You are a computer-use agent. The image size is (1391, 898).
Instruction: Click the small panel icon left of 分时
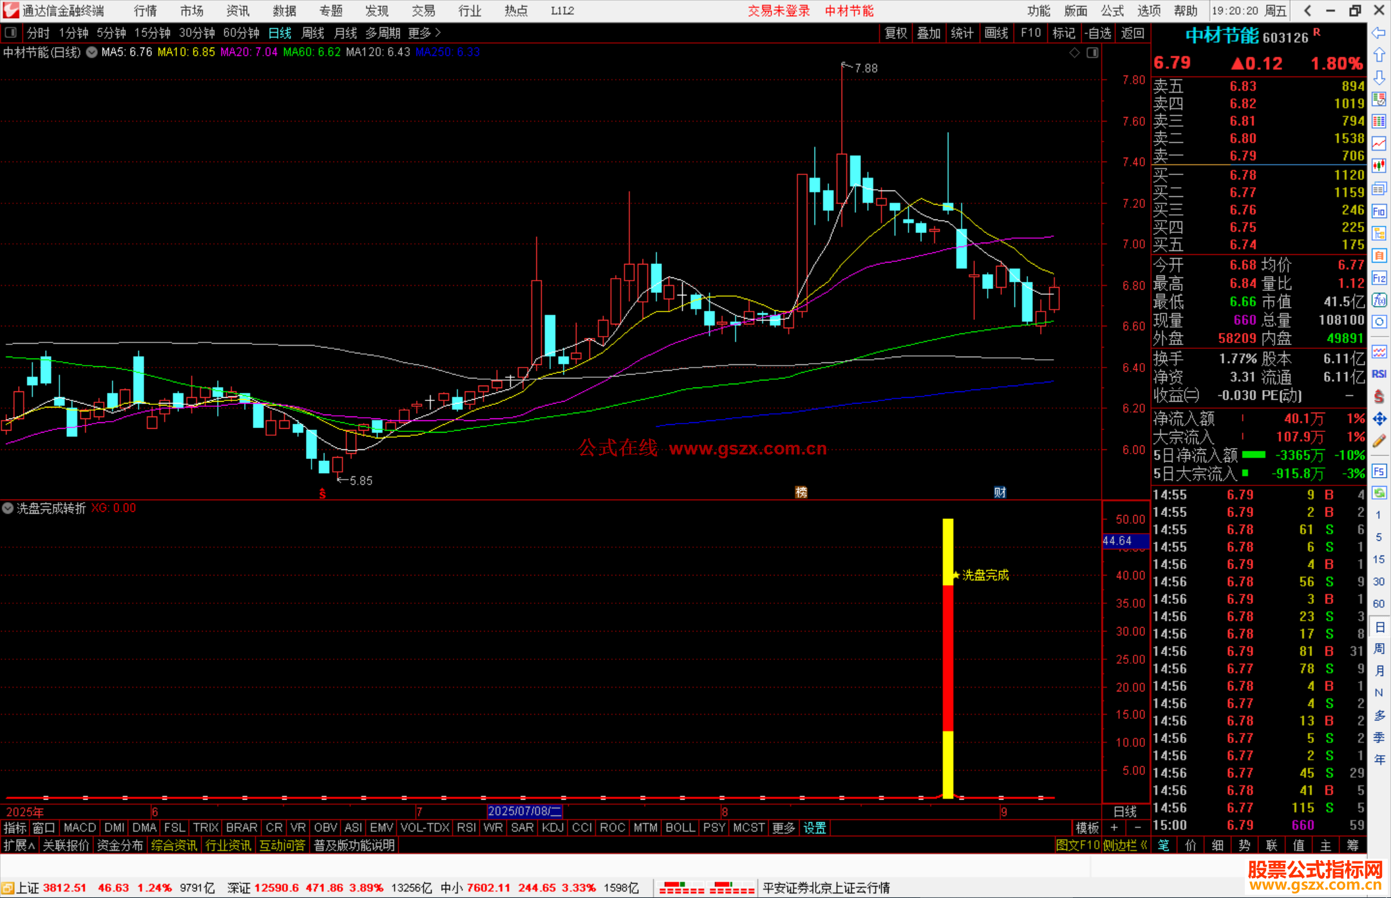click(x=10, y=33)
